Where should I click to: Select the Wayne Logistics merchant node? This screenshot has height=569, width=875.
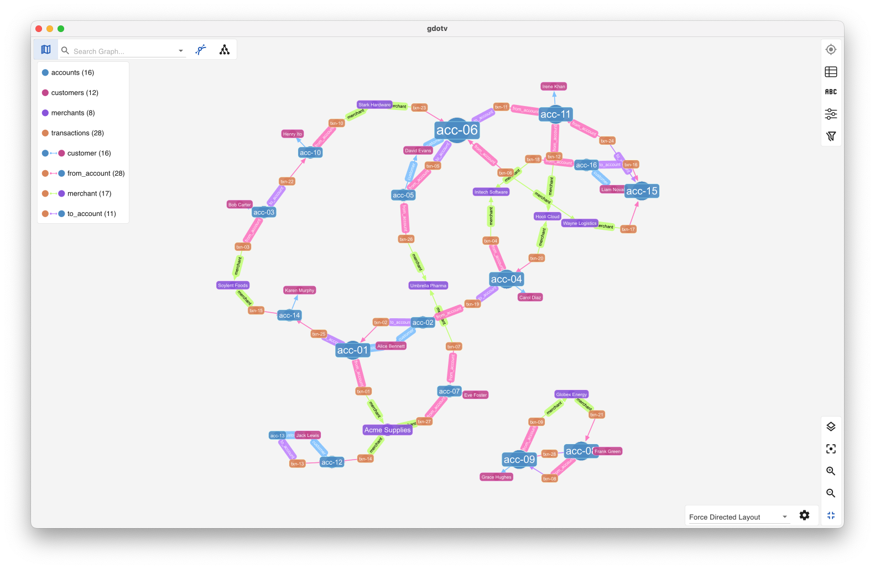point(580,223)
